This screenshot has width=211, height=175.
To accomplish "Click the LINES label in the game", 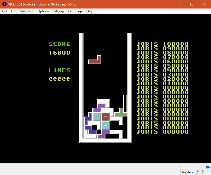I will pos(59,70).
